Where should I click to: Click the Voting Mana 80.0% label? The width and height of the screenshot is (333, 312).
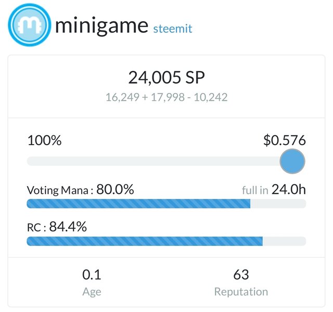coord(80,190)
